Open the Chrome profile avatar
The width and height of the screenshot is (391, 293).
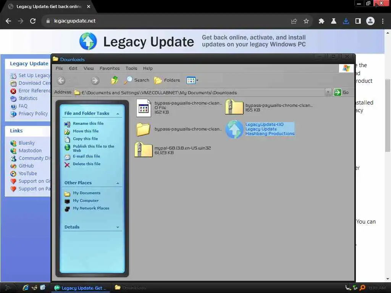[x=370, y=21]
